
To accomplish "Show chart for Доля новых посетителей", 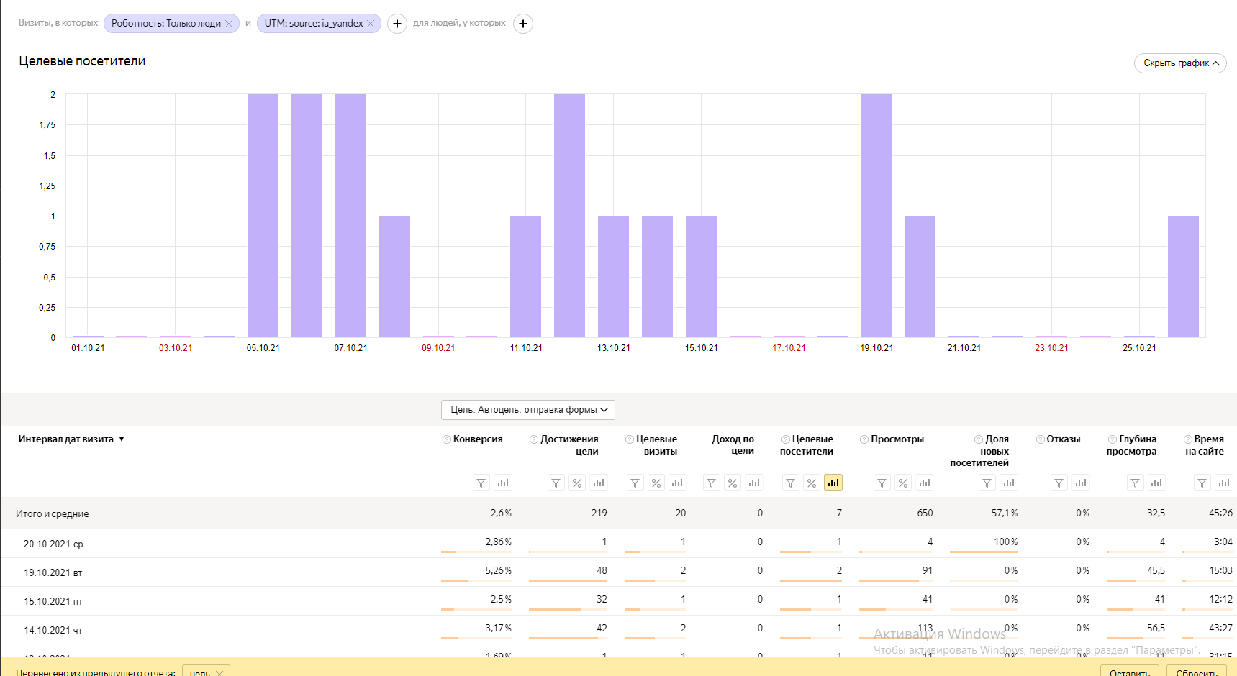I will [1009, 483].
